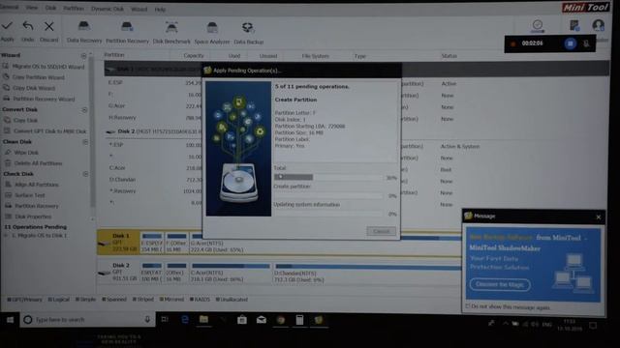
Task: Select the Disk 2 row in partition list
Action: [154, 131]
